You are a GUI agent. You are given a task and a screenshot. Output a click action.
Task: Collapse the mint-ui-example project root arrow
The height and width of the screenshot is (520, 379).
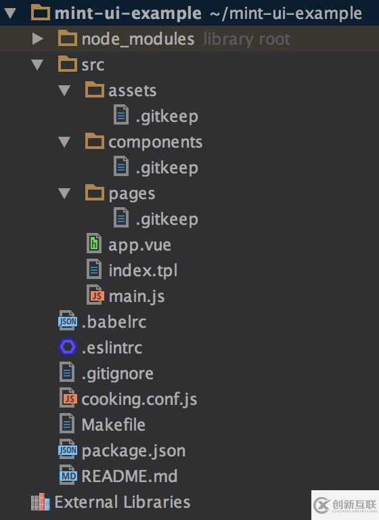[10, 13]
